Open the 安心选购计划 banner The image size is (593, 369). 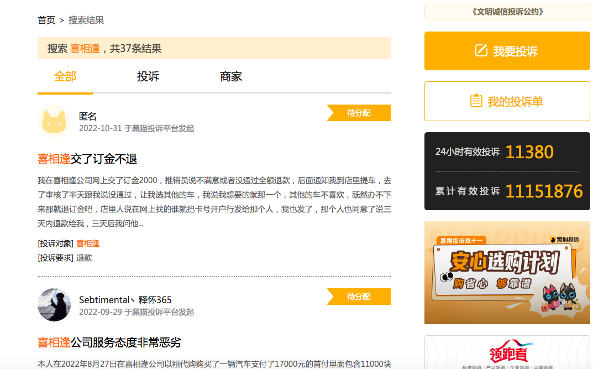click(507, 273)
